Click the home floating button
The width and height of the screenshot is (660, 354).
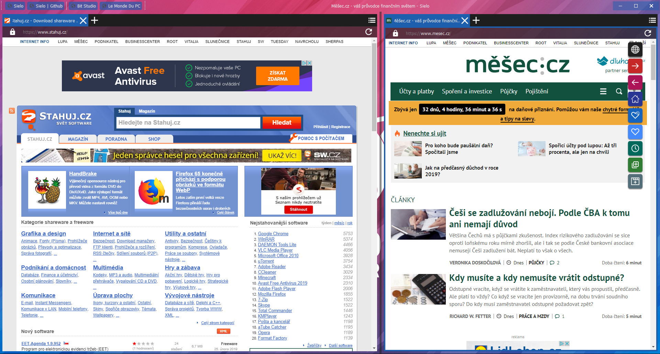(x=635, y=99)
